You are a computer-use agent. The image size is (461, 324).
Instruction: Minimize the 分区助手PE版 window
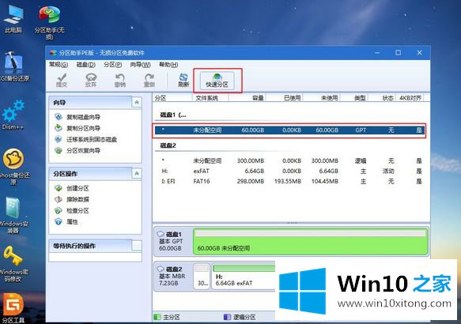377,53
